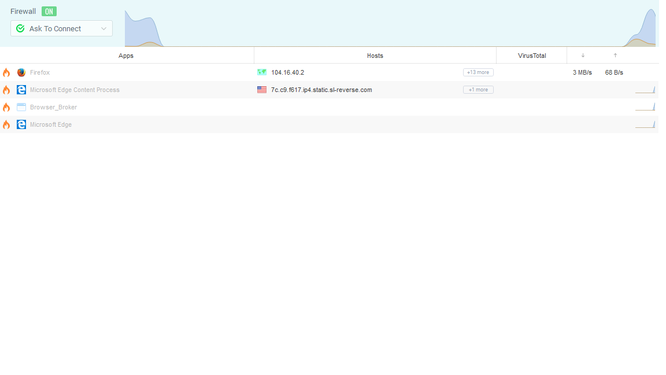Click the US flag next to sl-reverse host
The image size is (666, 375).
pos(262,90)
